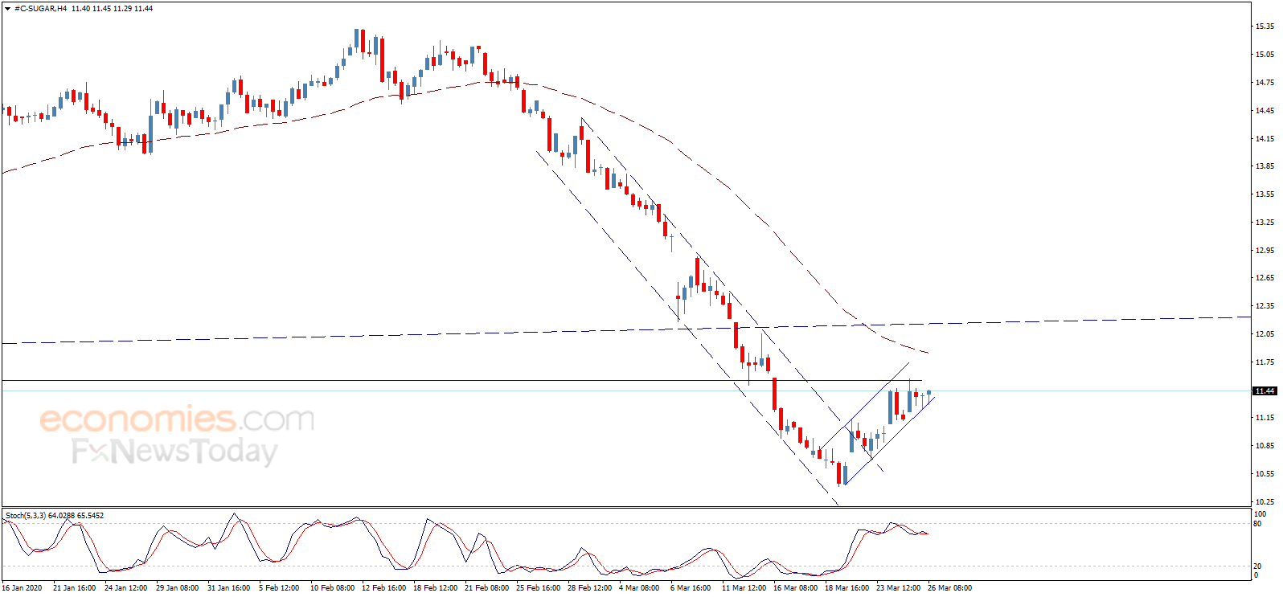Click the 12.35 price axis label

click(x=1265, y=306)
